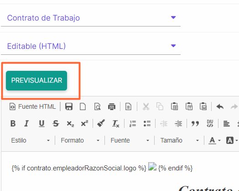Click the Templates document icon
The image size is (239, 191).
(x=128, y=106)
